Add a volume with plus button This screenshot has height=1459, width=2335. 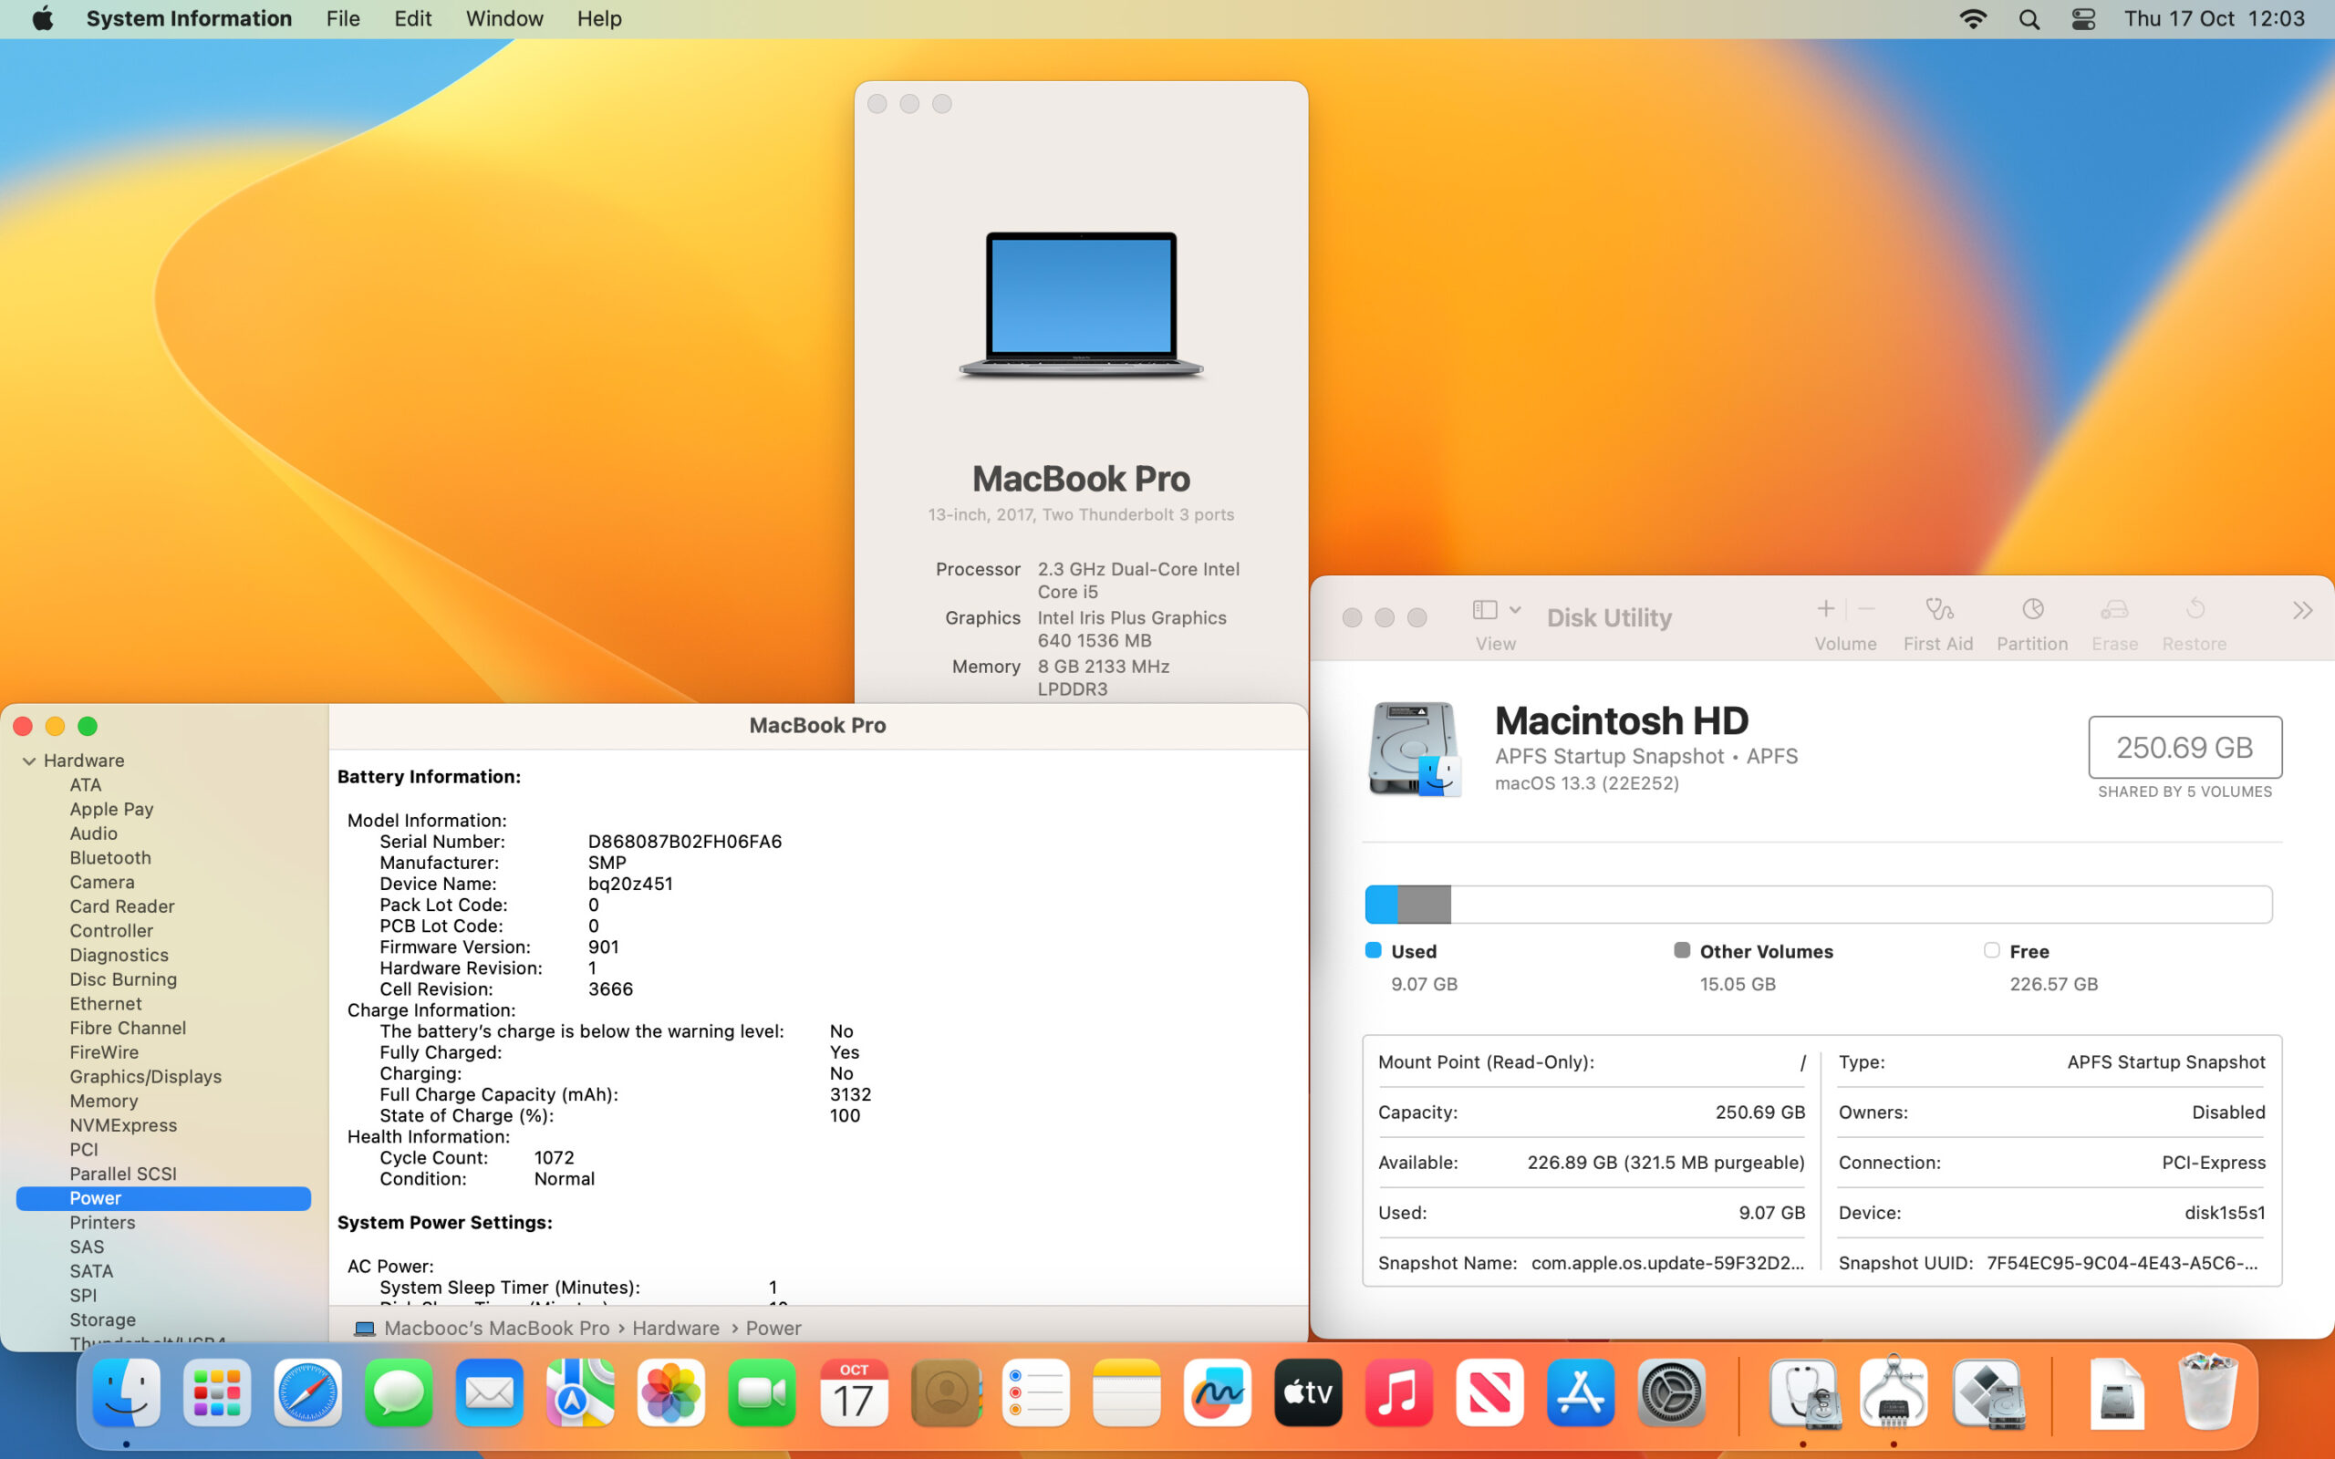[1825, 609]
